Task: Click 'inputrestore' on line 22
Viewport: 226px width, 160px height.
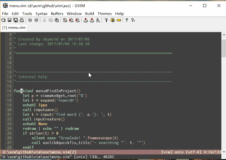Action: coord(47,119)
